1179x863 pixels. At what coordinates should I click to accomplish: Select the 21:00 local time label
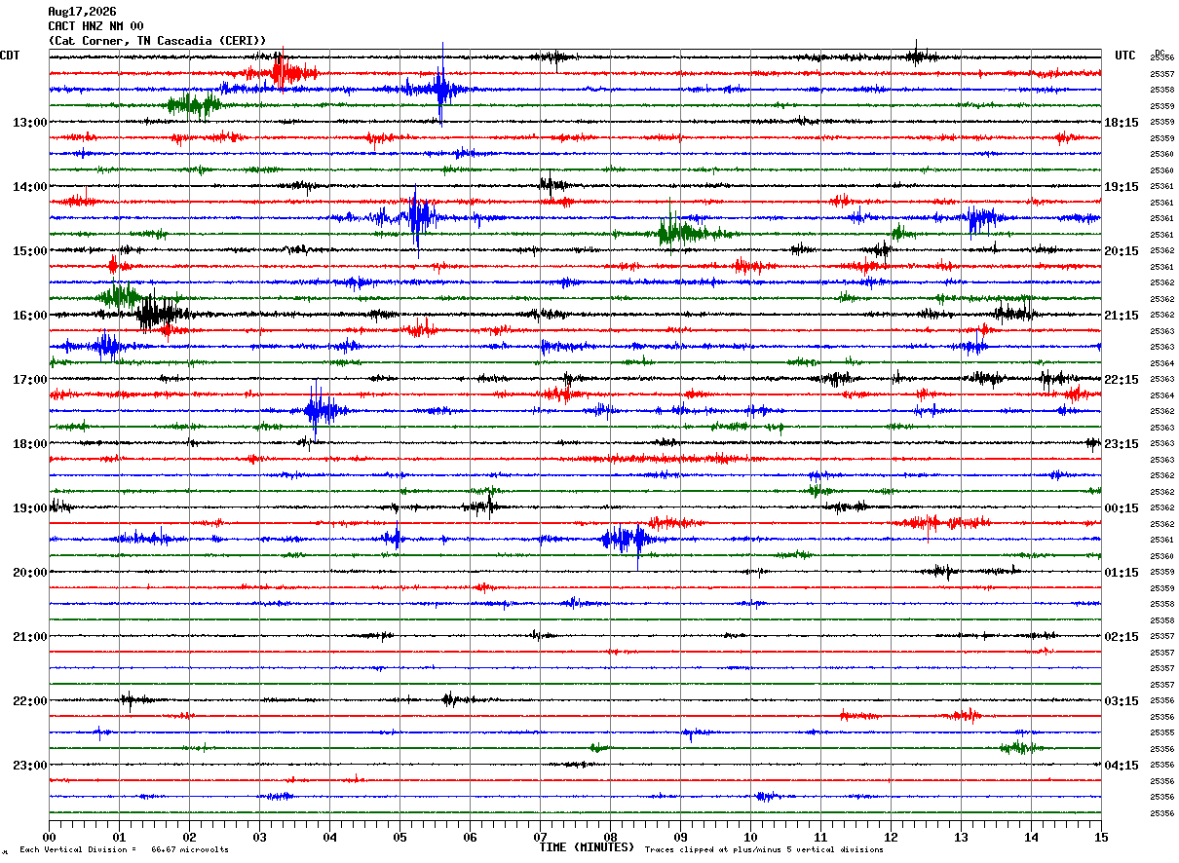pos(30,637)
